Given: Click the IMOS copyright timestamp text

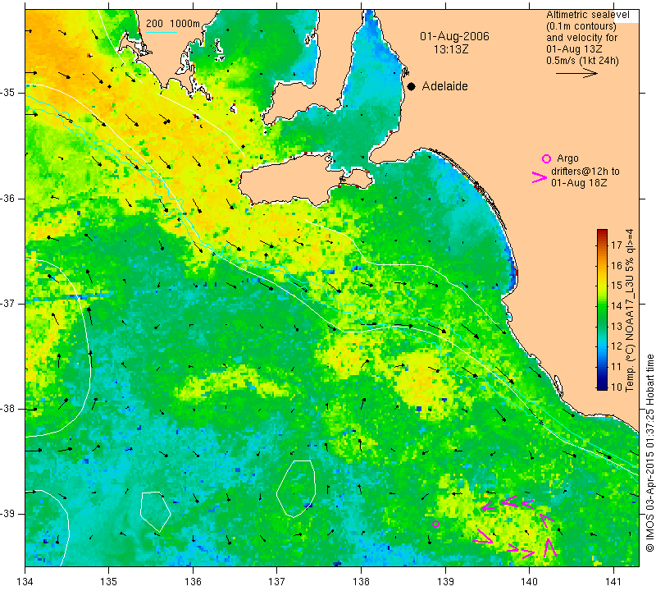Looking at the screenshot, I should 649,452.
